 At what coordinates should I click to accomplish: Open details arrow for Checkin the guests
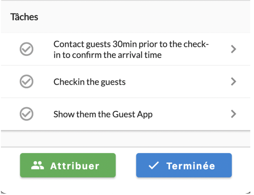point(233,82)
